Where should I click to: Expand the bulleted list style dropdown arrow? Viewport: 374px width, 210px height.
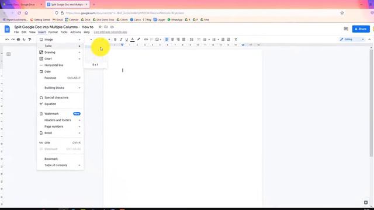coord(209,39)
